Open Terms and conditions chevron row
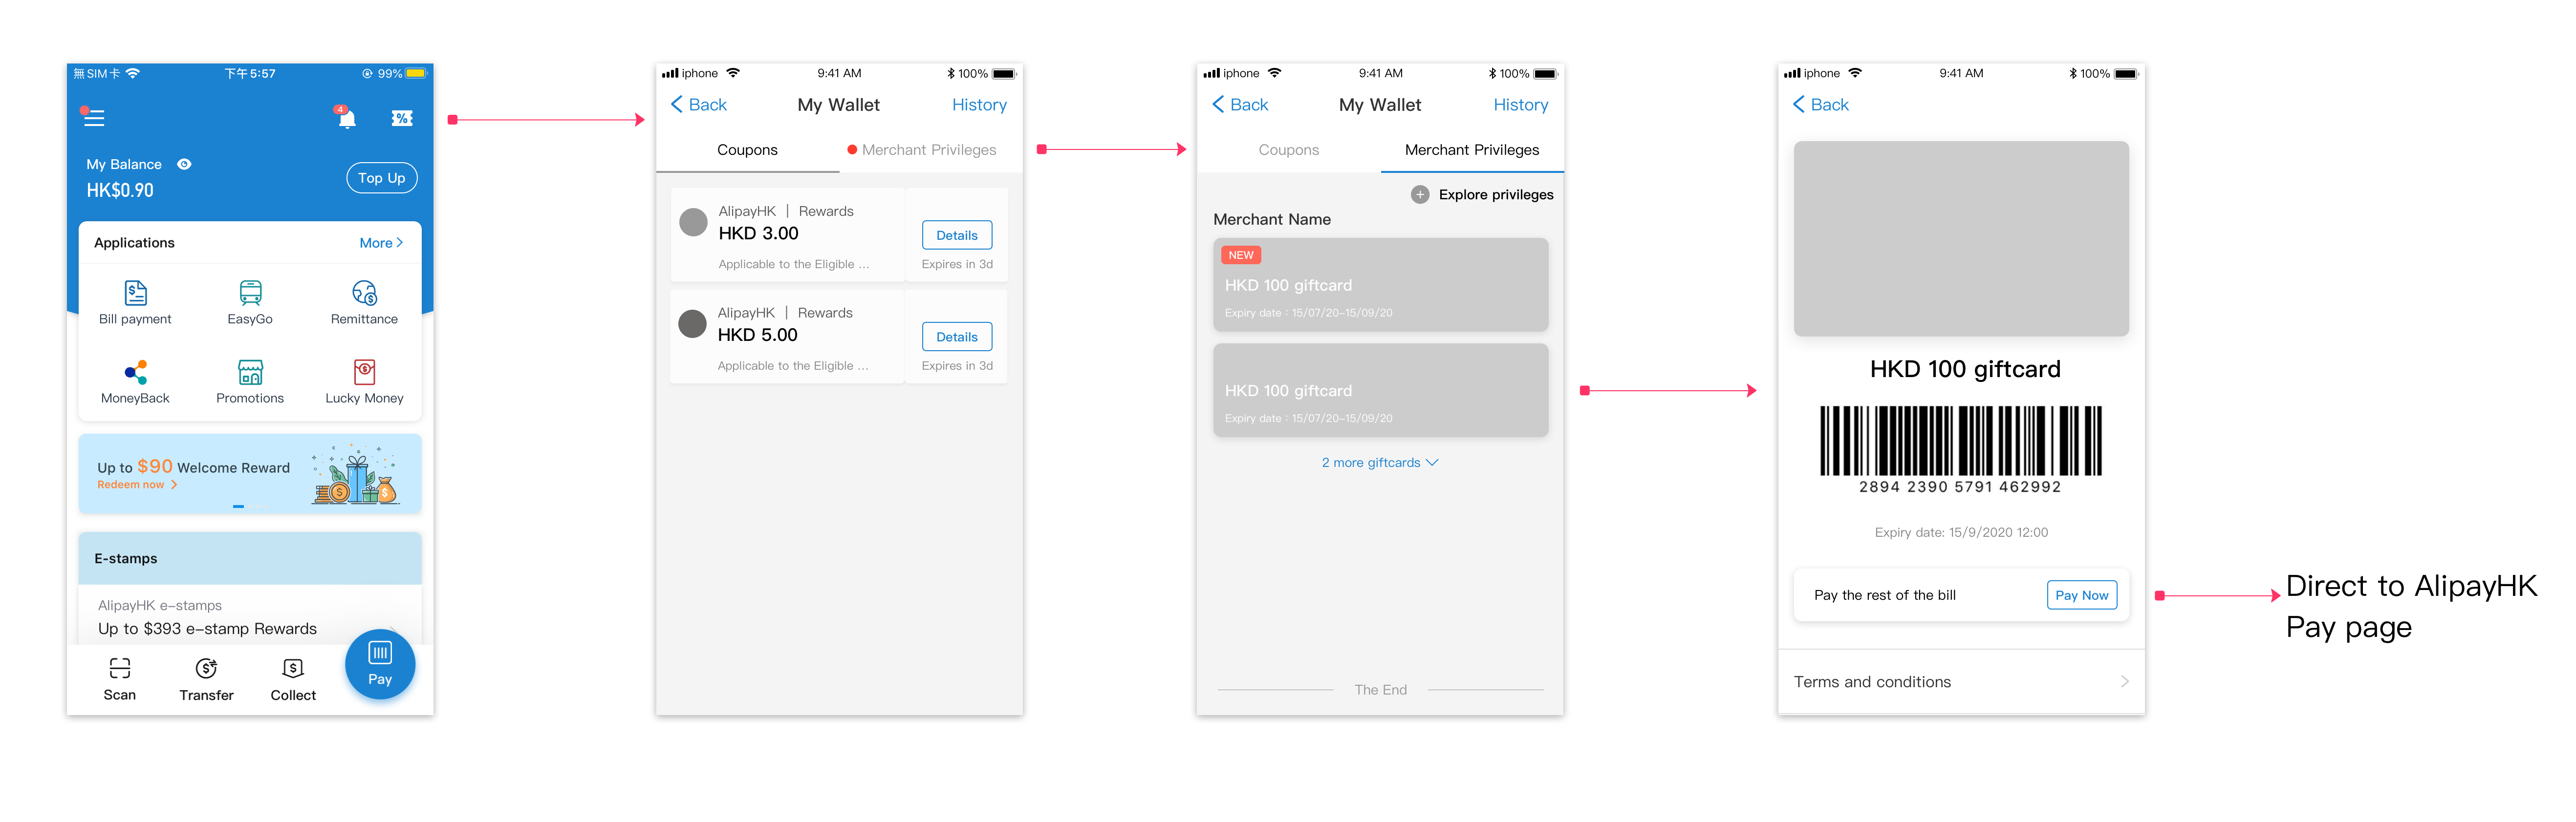This screenshot has height=822, width=2576. pos(1961,681)
